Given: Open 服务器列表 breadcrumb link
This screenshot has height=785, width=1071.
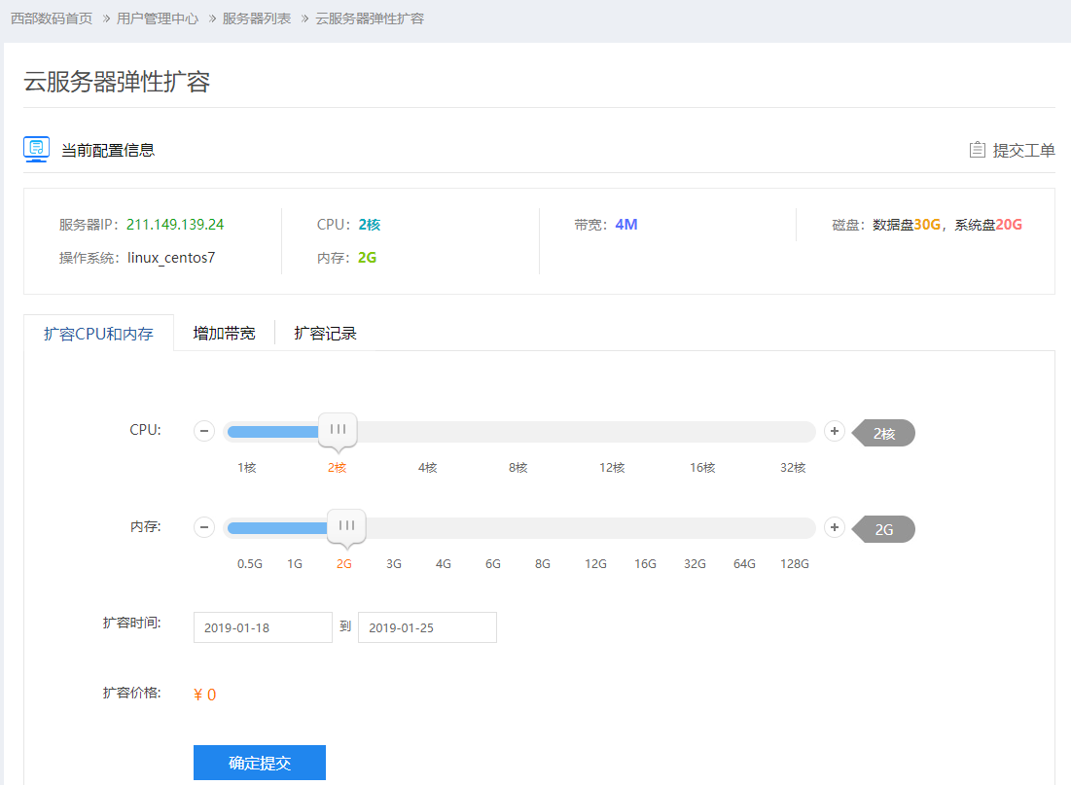Looking at the screenshot, I should tap(257, 18).
